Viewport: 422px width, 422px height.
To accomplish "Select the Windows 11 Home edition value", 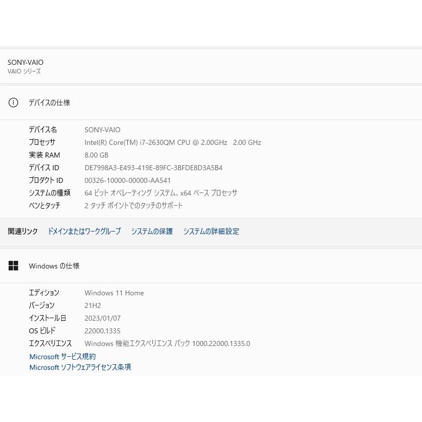I will pyautogui.click(x=114, y=293).
